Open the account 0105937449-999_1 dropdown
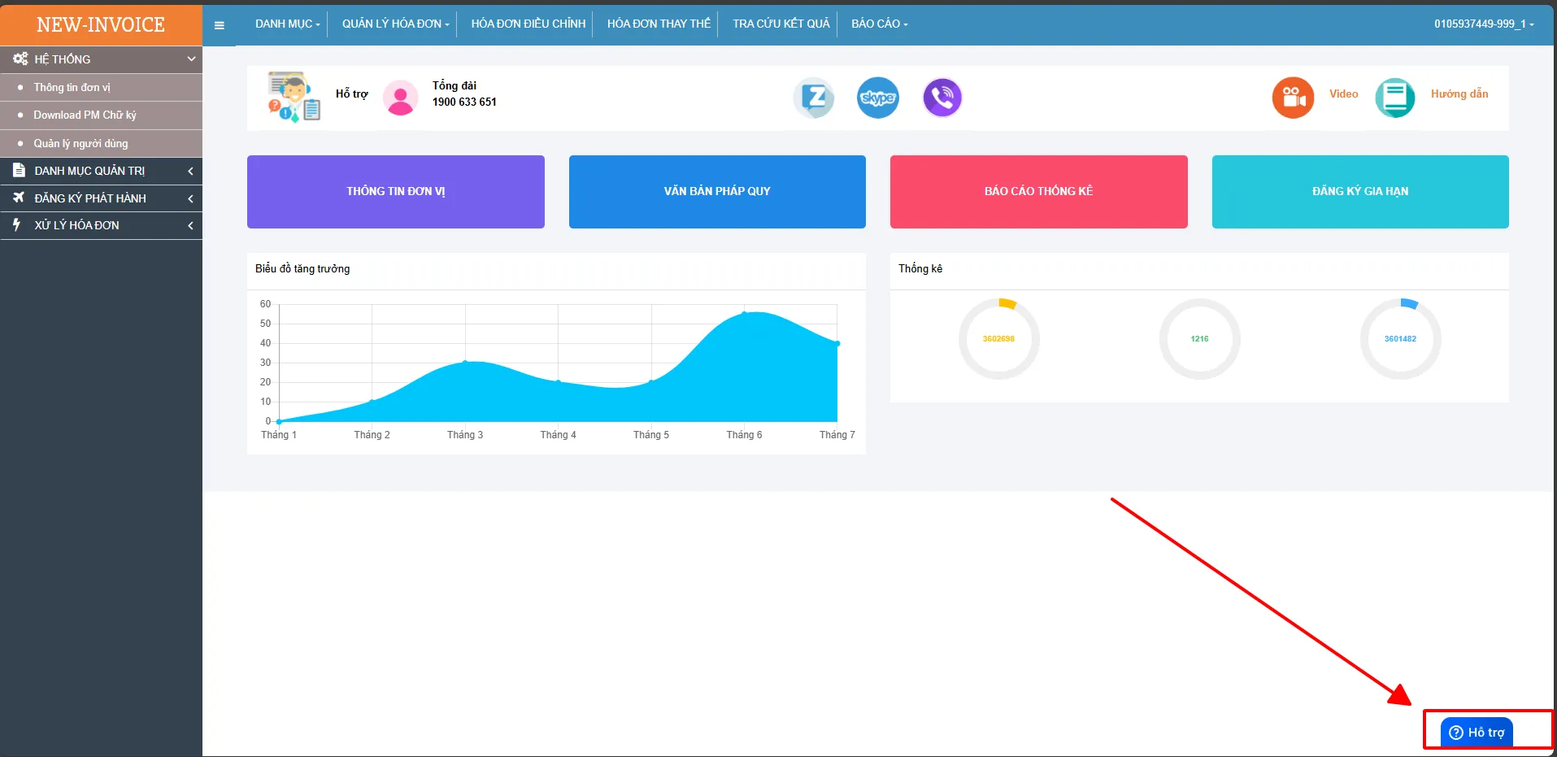 1484,24
